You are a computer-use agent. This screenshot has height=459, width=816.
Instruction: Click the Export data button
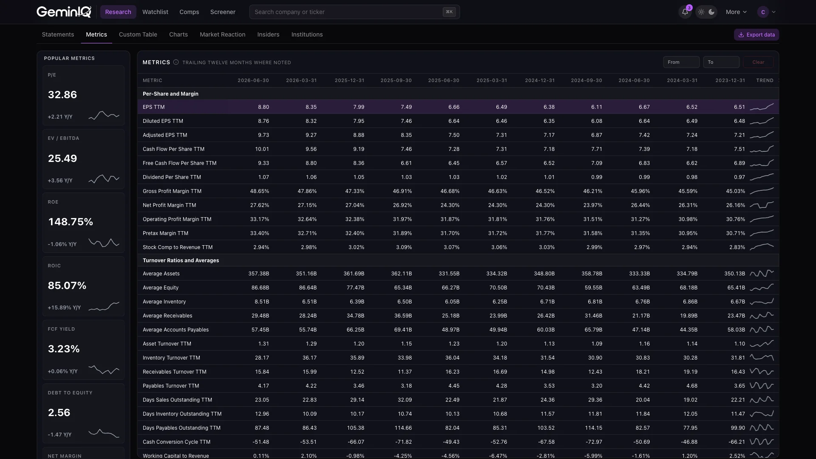click(x=756, y=35)
